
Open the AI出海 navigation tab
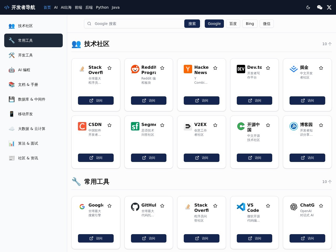pos(66,7)
